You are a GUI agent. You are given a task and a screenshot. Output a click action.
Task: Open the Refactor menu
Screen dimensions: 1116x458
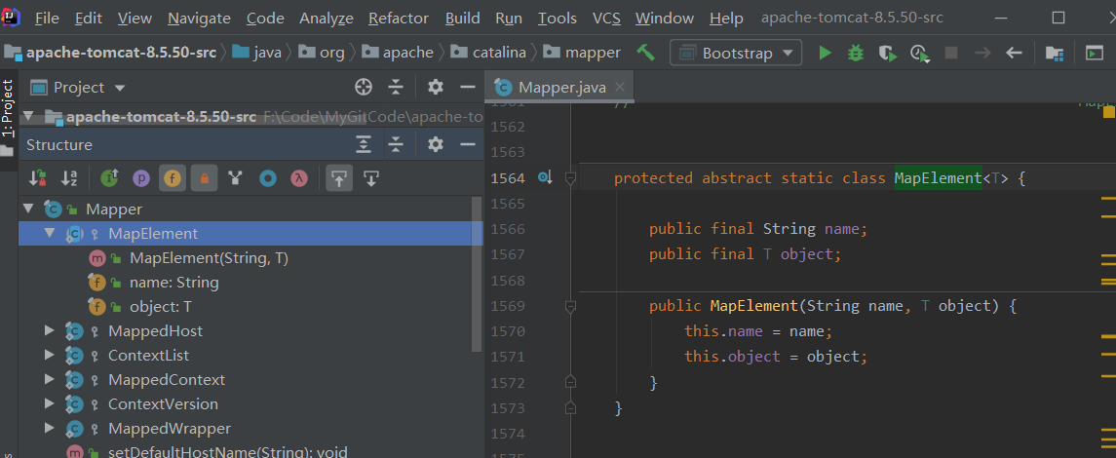[x=400, y=19]
